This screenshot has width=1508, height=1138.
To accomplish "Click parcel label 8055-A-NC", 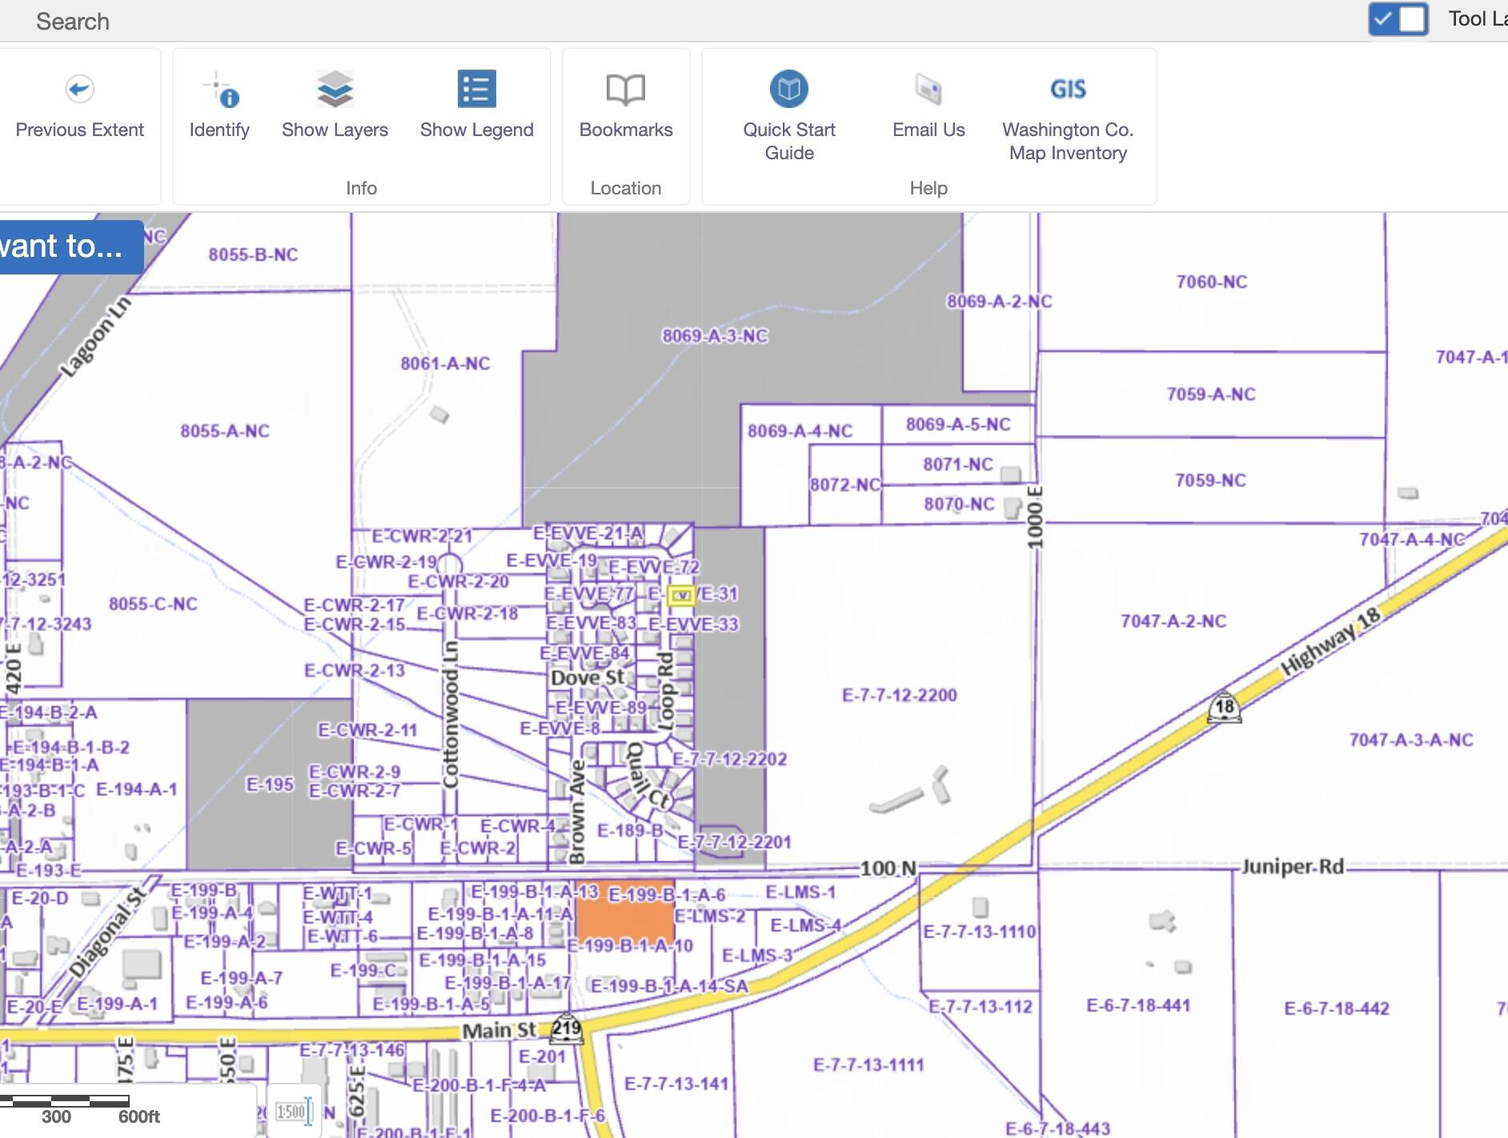I will 224,431.
